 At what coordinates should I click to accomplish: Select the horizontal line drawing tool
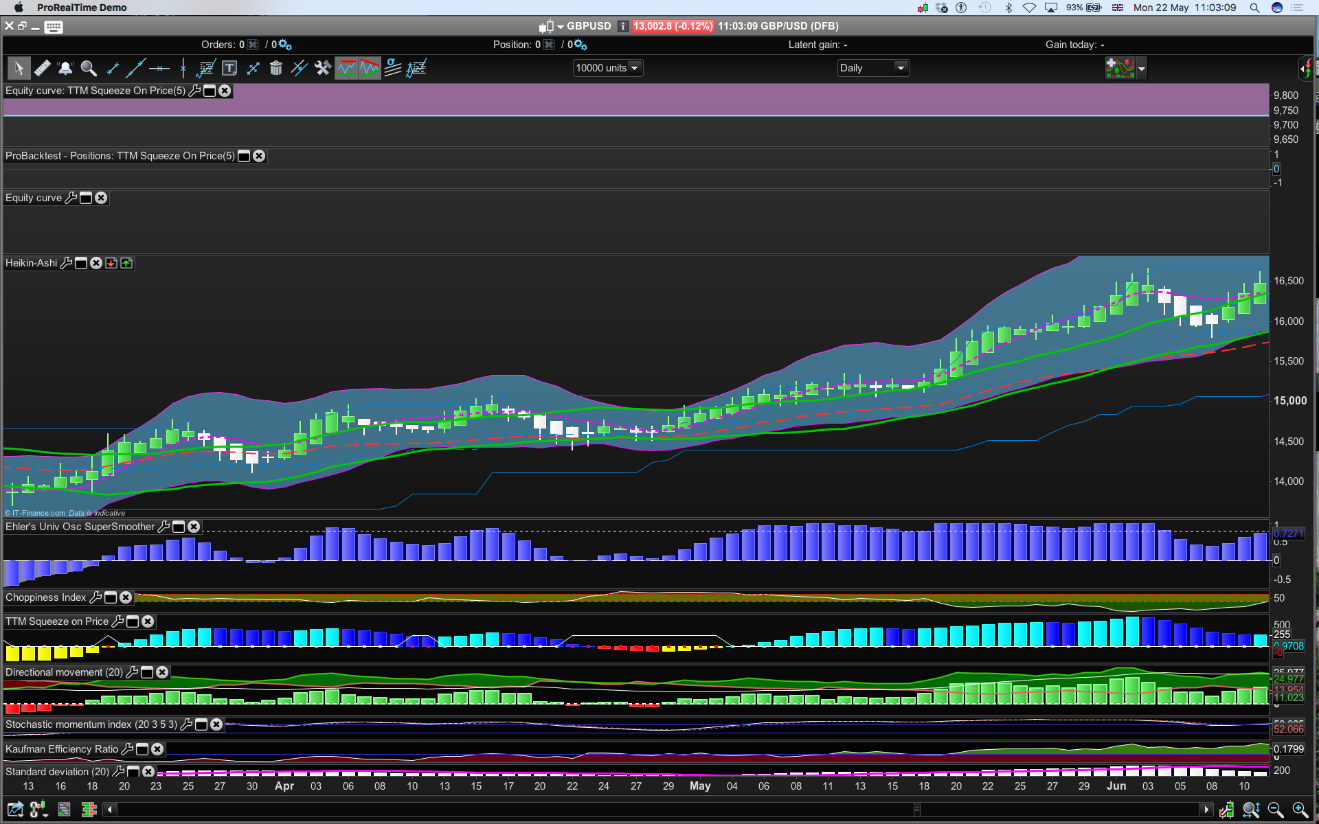pyautogui.click(x=159, y=68)
